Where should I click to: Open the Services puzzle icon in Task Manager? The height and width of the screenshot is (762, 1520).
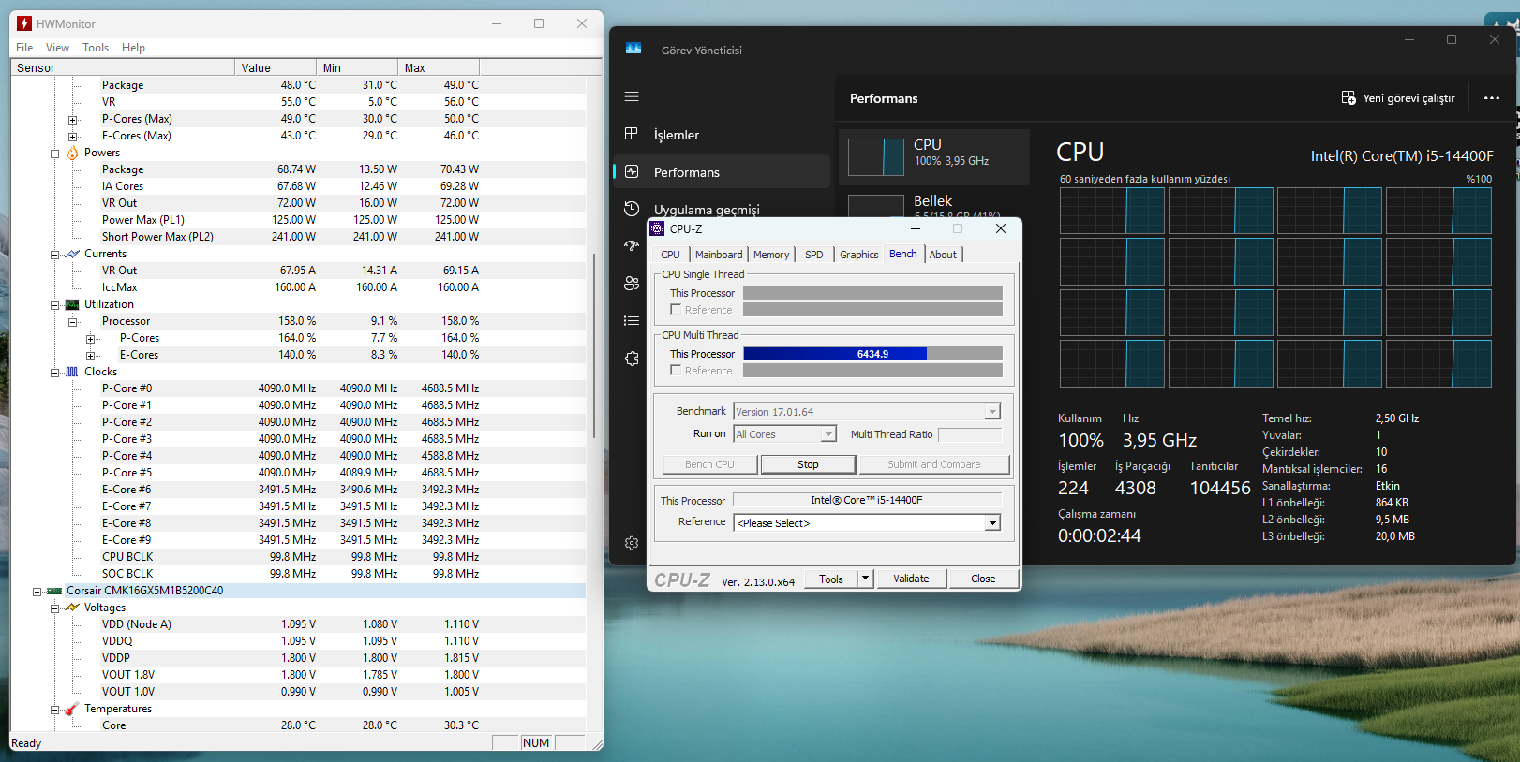click(x=632, y=359)
